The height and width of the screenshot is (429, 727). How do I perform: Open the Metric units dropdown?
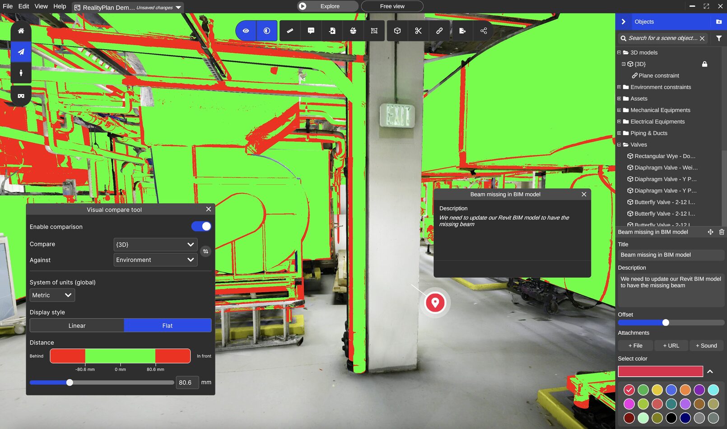point(52,295)
